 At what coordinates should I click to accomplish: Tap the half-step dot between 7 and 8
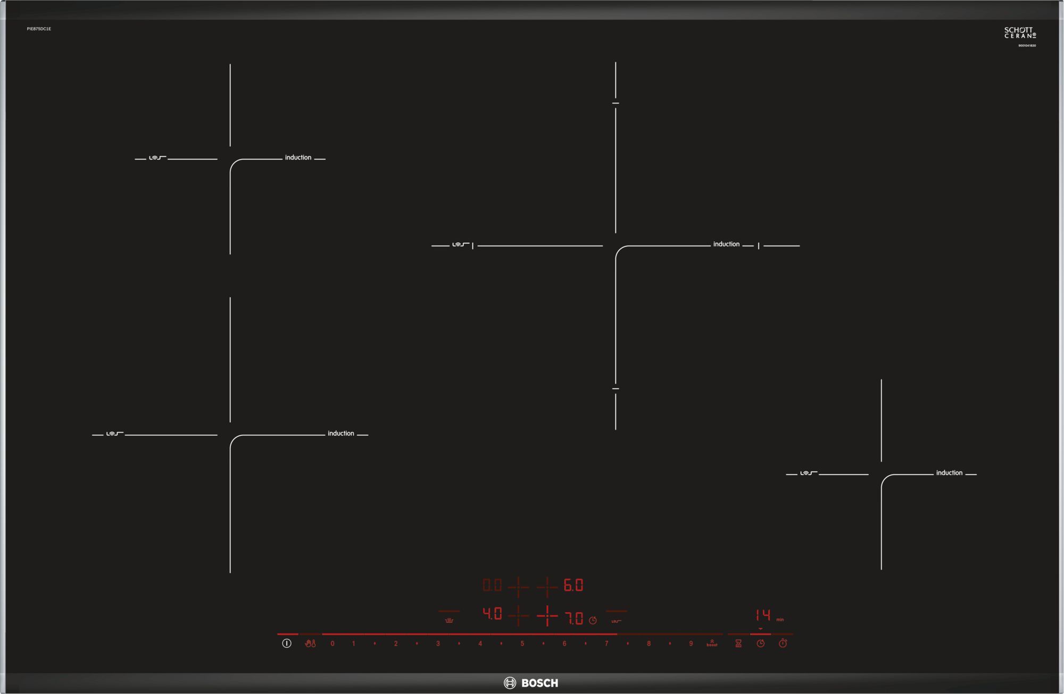click(628, 644)
